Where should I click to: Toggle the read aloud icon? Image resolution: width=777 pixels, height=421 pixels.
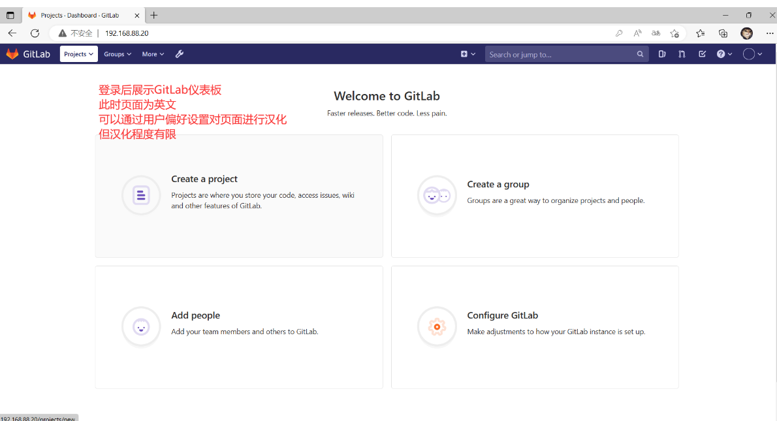637,33
